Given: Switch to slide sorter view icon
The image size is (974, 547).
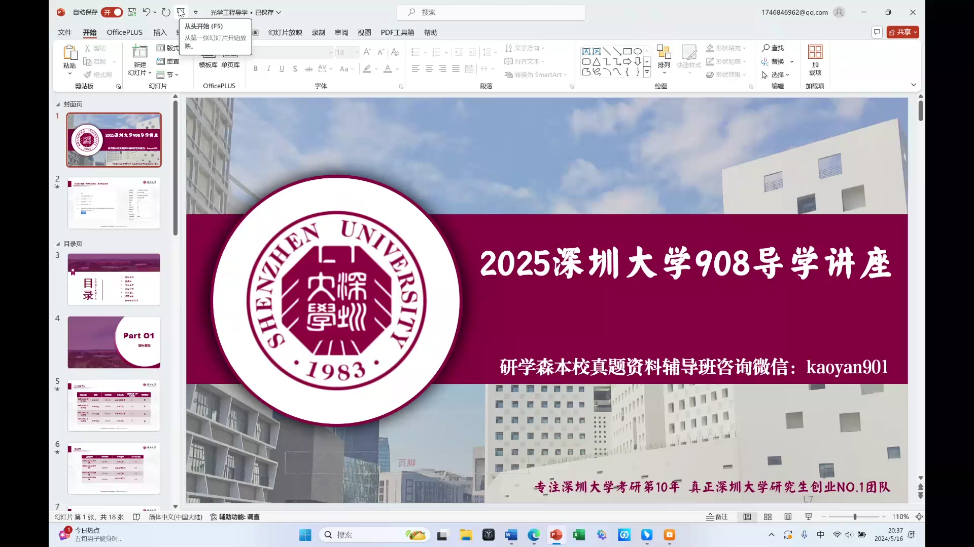Looking at the screenshot, I should click(768, 517).
